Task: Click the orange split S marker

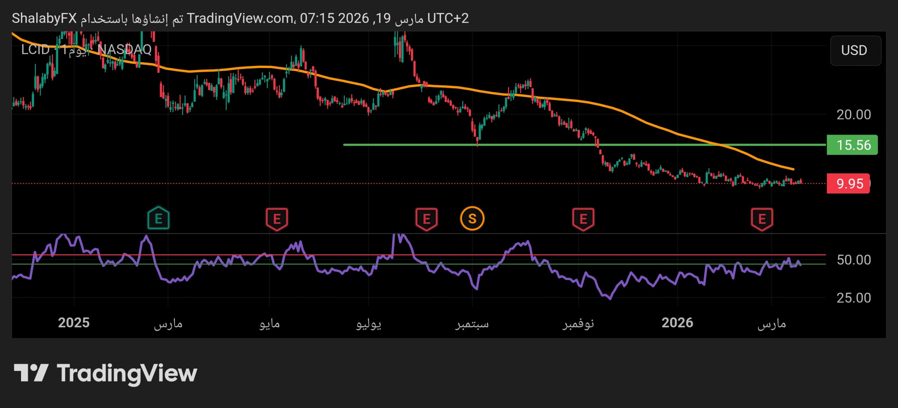Action: pyautogui.click(x=472, y=219)
